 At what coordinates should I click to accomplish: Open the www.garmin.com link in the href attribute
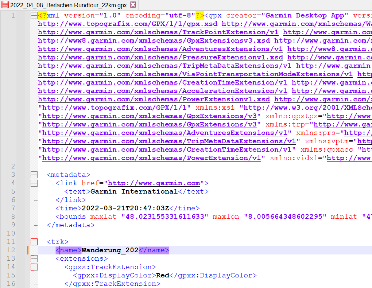click(x=154, y=183)
